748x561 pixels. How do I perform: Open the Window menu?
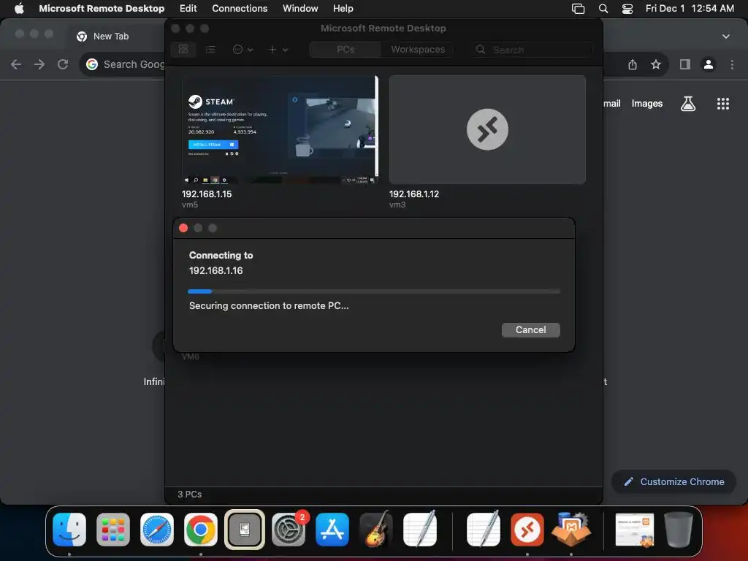click(300, 8)
